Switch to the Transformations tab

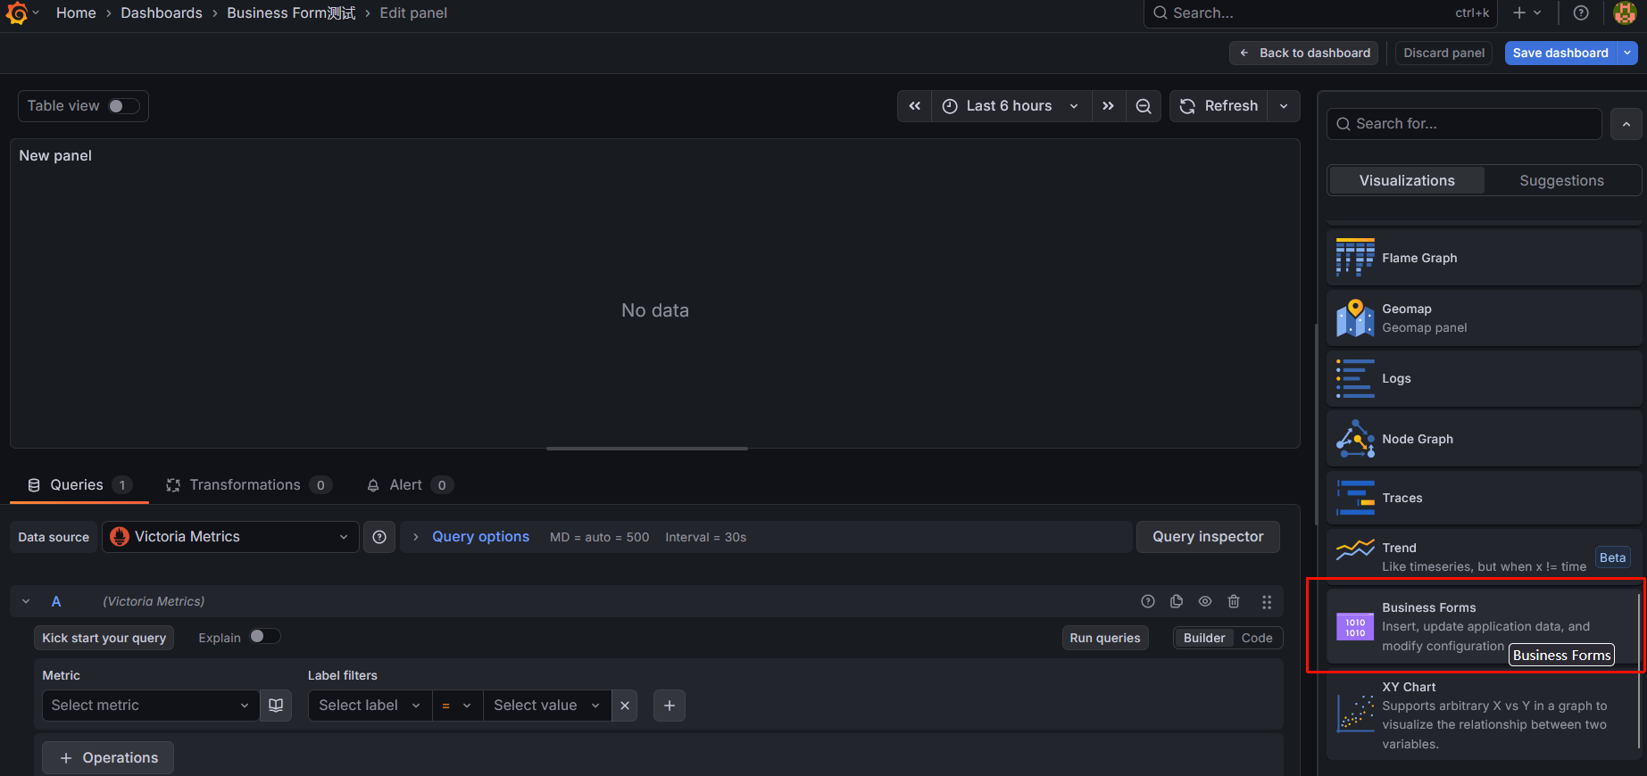point(245,485)
